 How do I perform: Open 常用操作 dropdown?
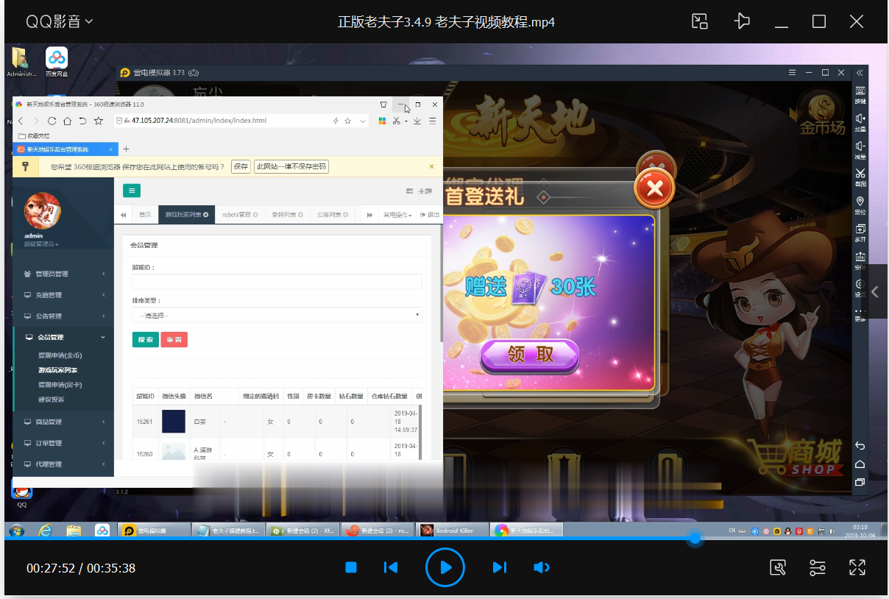(397, 215)
